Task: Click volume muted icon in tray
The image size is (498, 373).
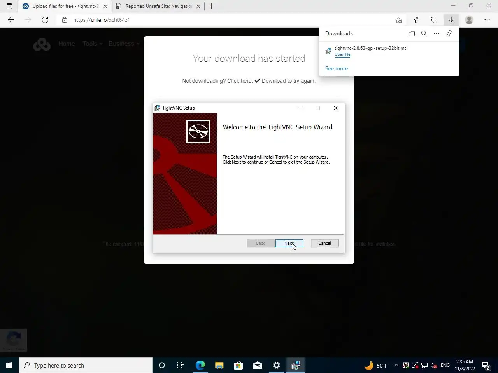Action: pos(434,365)
